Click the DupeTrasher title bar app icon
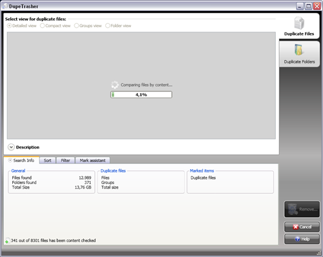 coord(5,6)
